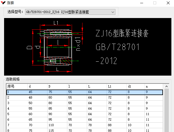The width and height of the screenshot is (174, 132).
Task: Click the app logo icon in title bar
Action: tap(3, 3)
